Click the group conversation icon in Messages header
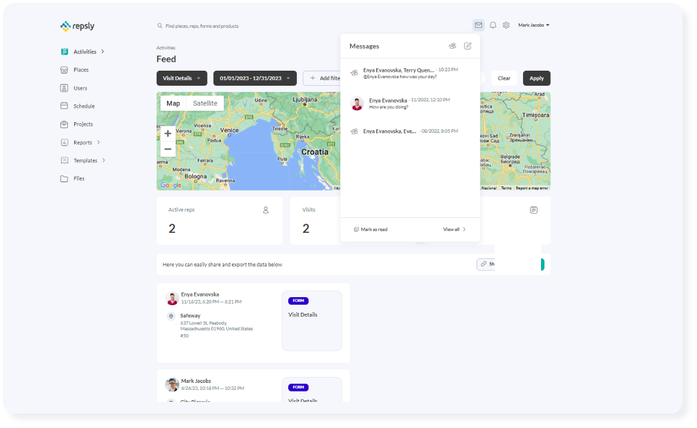Screen dimensions: 697x428 click(x=452, y=46)
